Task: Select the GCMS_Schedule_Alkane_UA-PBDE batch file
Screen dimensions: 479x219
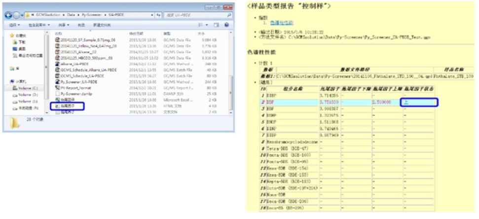Action: coord(82,71)
